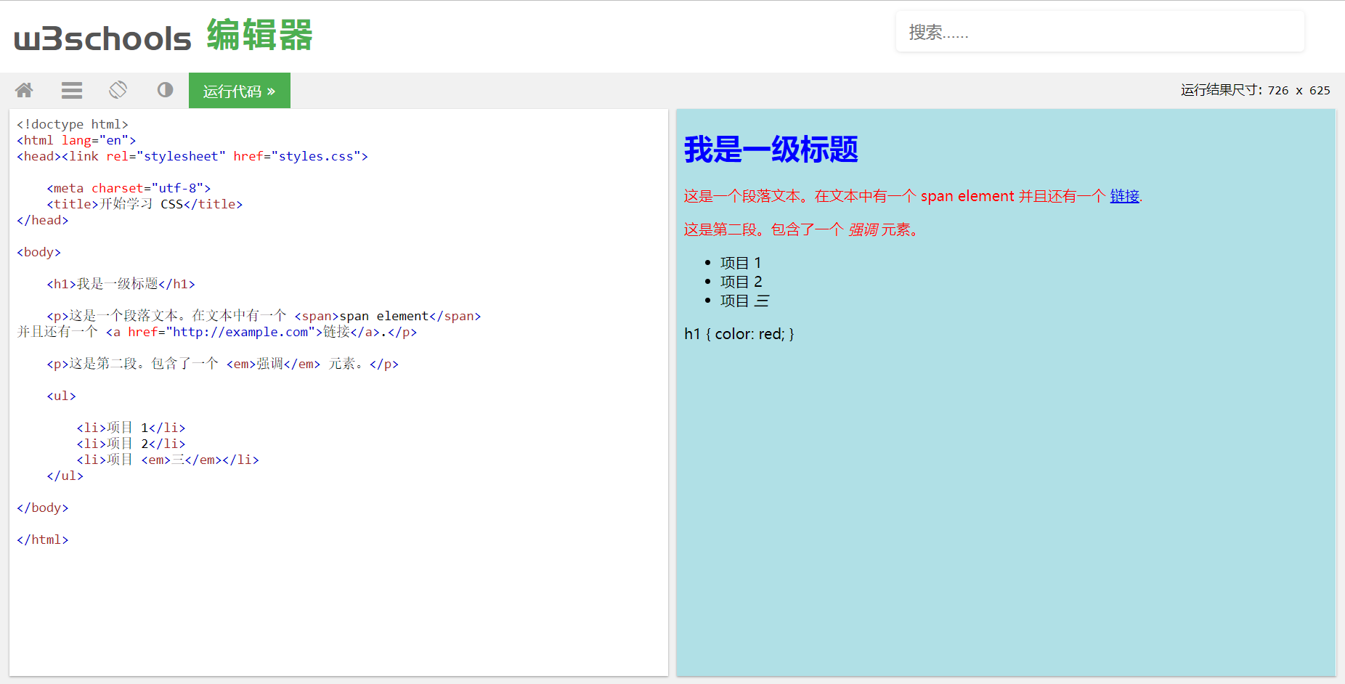Rotate the editor layout with the orientation icon

[x=118, y=90]
